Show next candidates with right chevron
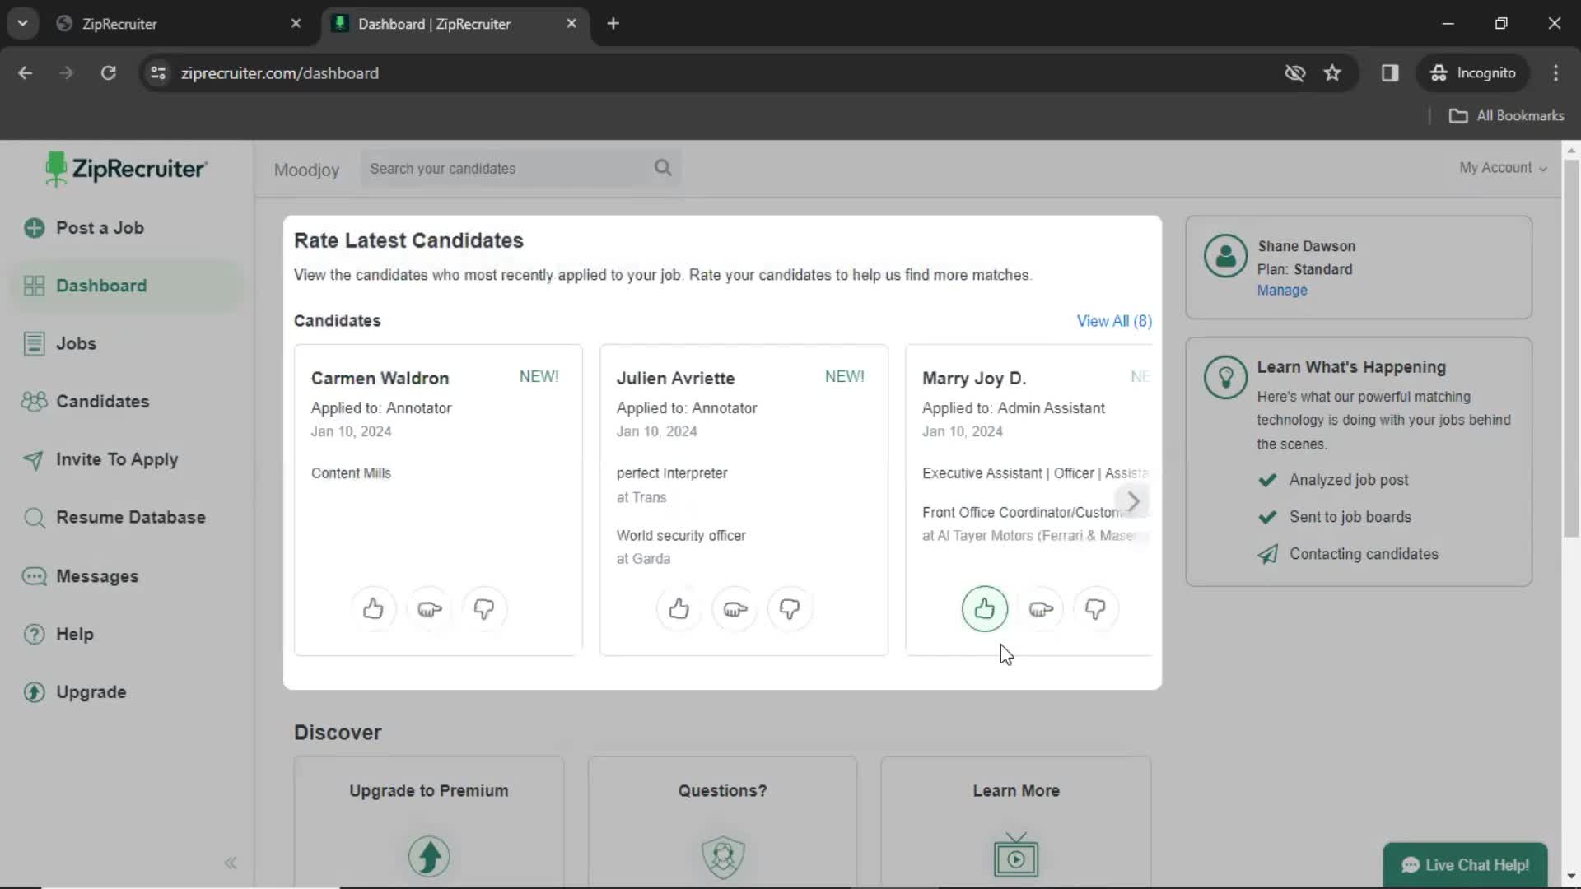Viewport: 1581px width, 889px height. (x=1133, y=500)
